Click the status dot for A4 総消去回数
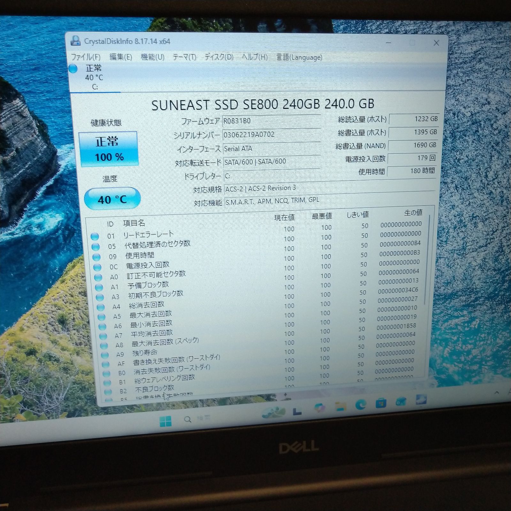 click(x=101, y=307)
